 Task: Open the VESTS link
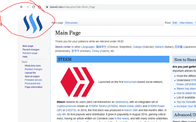point(71,110)
